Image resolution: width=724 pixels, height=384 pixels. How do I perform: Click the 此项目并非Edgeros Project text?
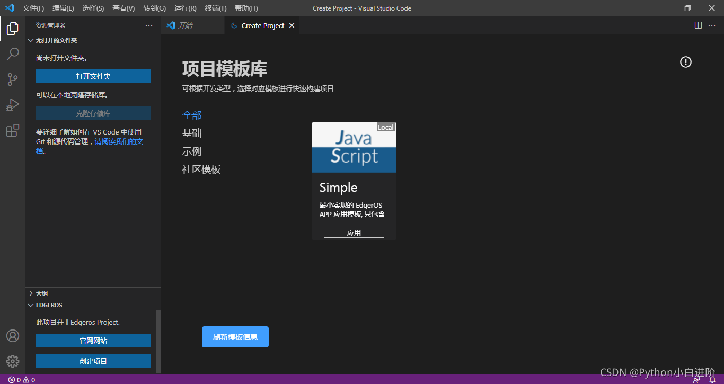coord(78,322)
